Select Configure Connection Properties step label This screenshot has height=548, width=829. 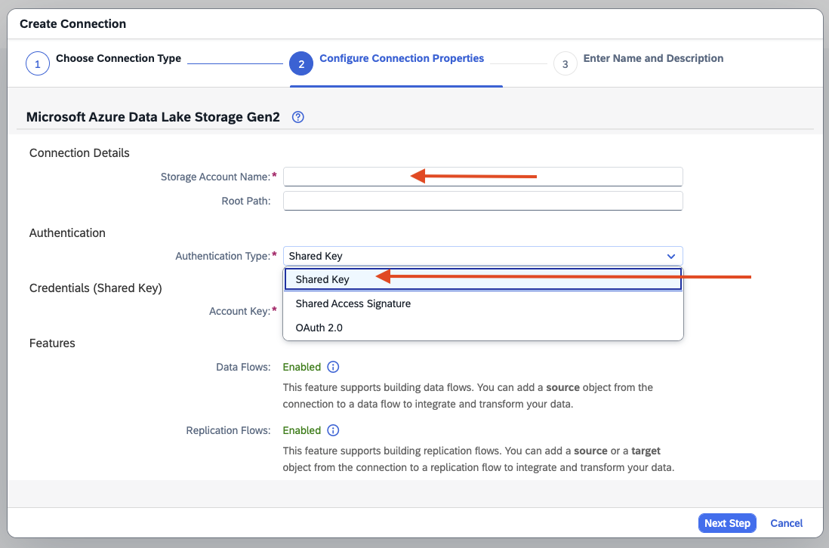click(x=402, y=58)
